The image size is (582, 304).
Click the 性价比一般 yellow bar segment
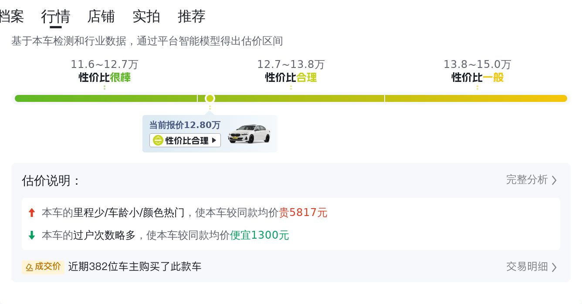click(476, 98)
